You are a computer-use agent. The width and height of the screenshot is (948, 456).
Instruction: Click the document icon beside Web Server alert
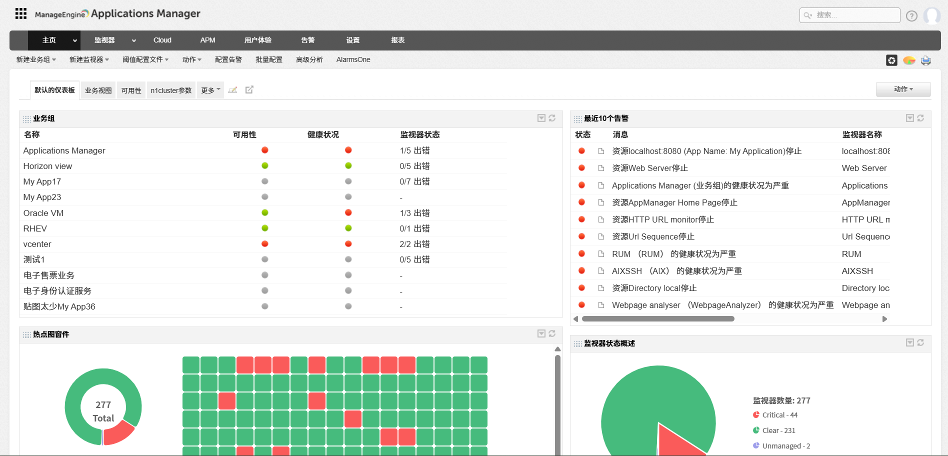601,168
